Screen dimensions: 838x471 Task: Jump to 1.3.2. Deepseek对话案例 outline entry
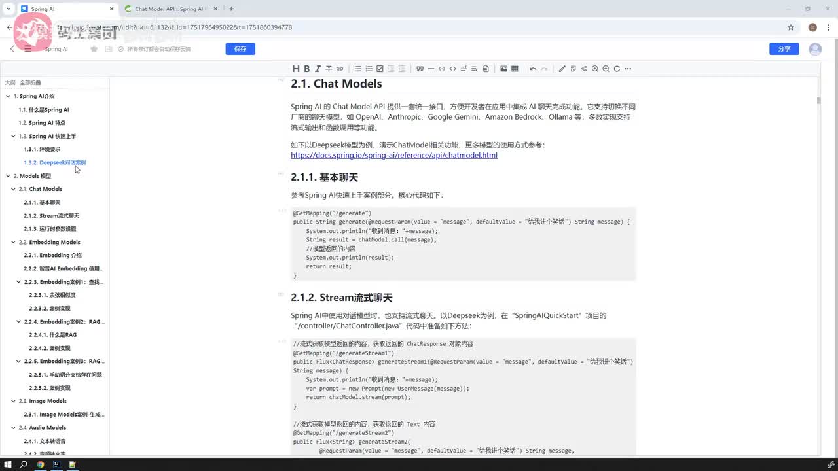click(55, 162)
